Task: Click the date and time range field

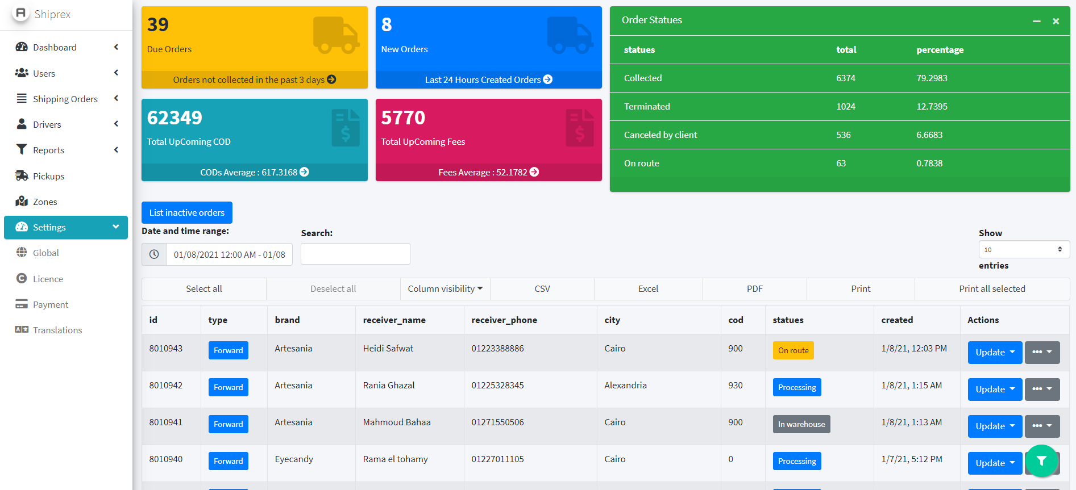Action: tap(229, 254)
